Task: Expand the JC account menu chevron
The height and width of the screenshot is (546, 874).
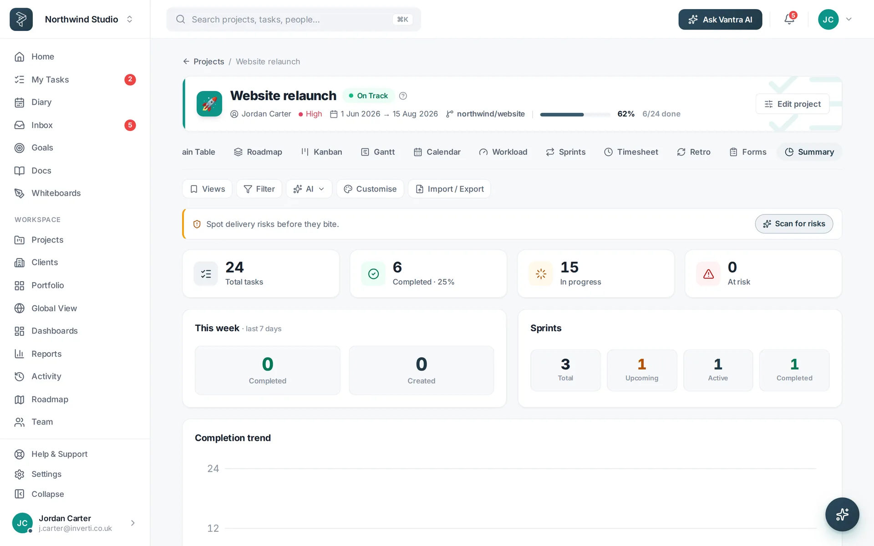Action: click(x=849, y=19)
